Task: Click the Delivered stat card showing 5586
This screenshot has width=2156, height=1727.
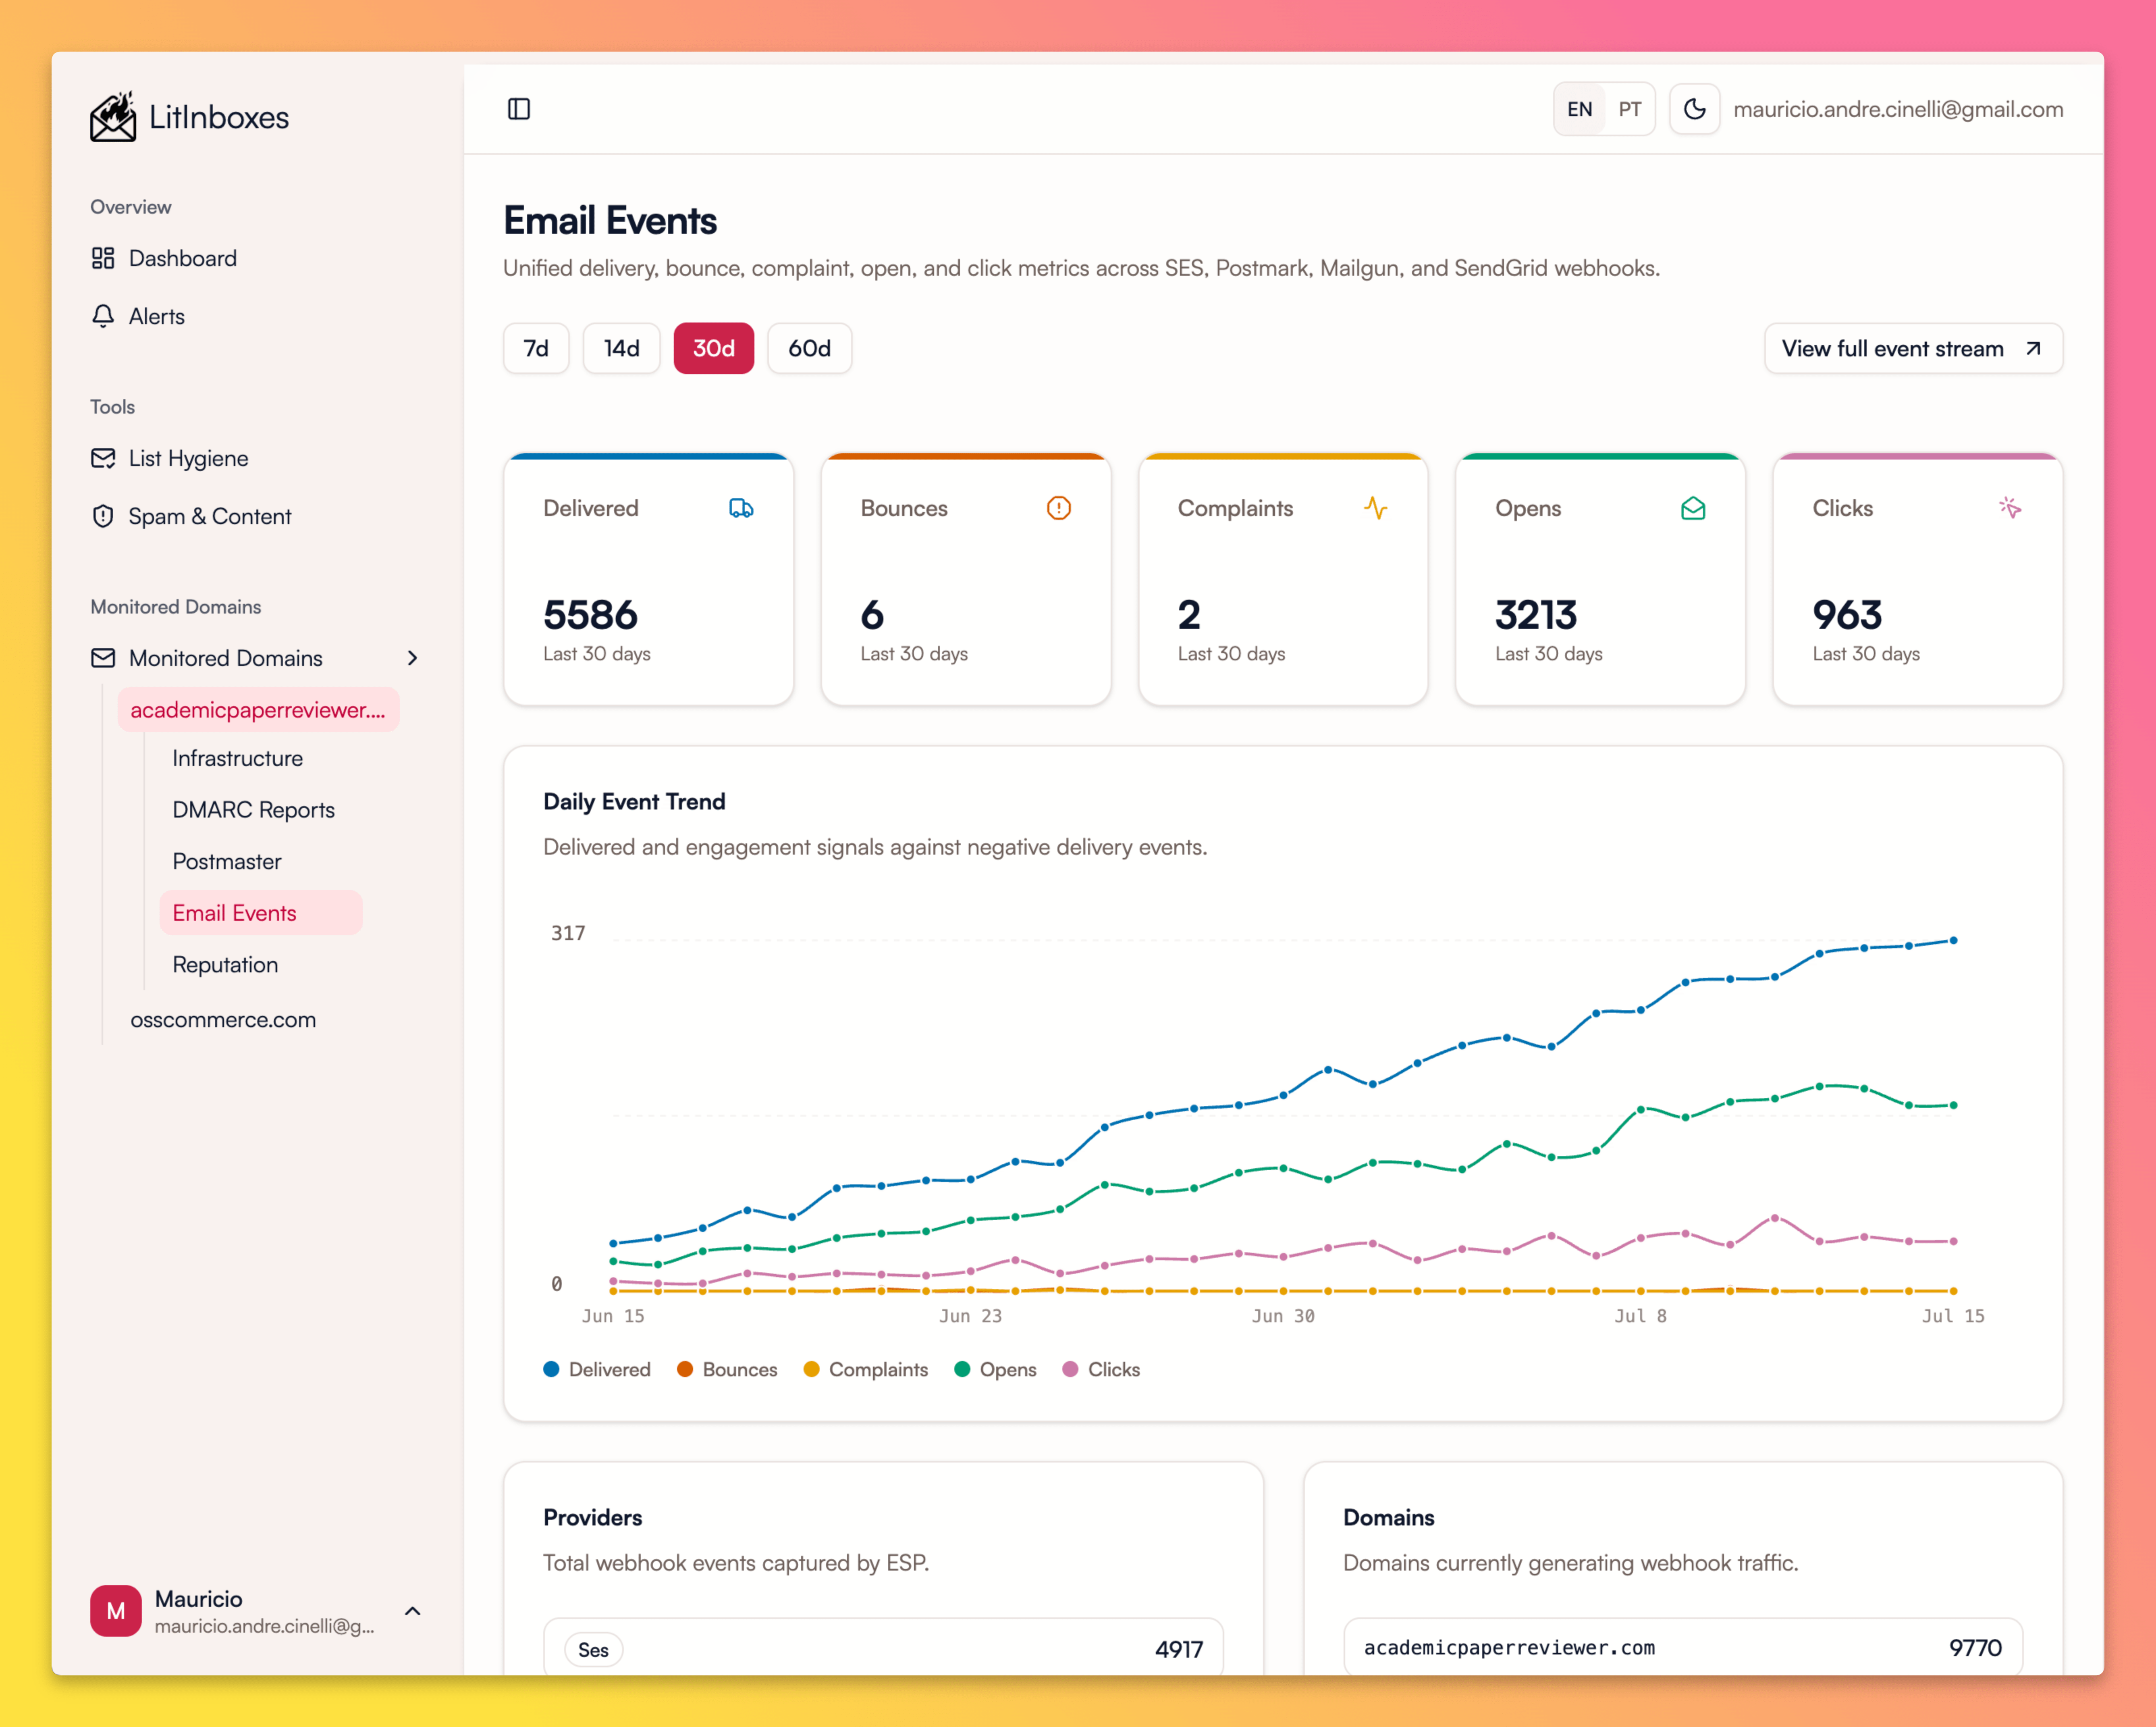Action: point(649,579)
